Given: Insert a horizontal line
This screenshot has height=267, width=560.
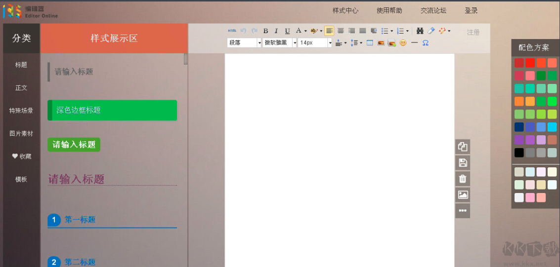Looking at the screenshot, I should click(x=414, y=42).
